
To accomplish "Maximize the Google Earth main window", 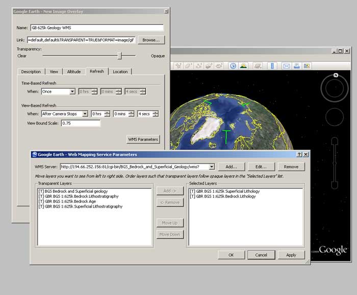I will pos(340,51).
